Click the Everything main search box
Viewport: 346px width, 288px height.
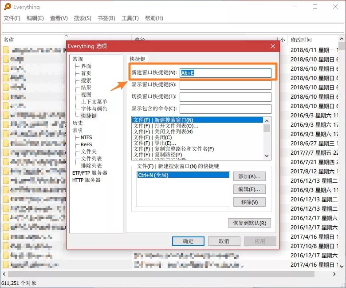point(173,28)
